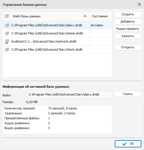Click the 3 записей, 2 папок value

pyautogui.click(x=62, y=113)
